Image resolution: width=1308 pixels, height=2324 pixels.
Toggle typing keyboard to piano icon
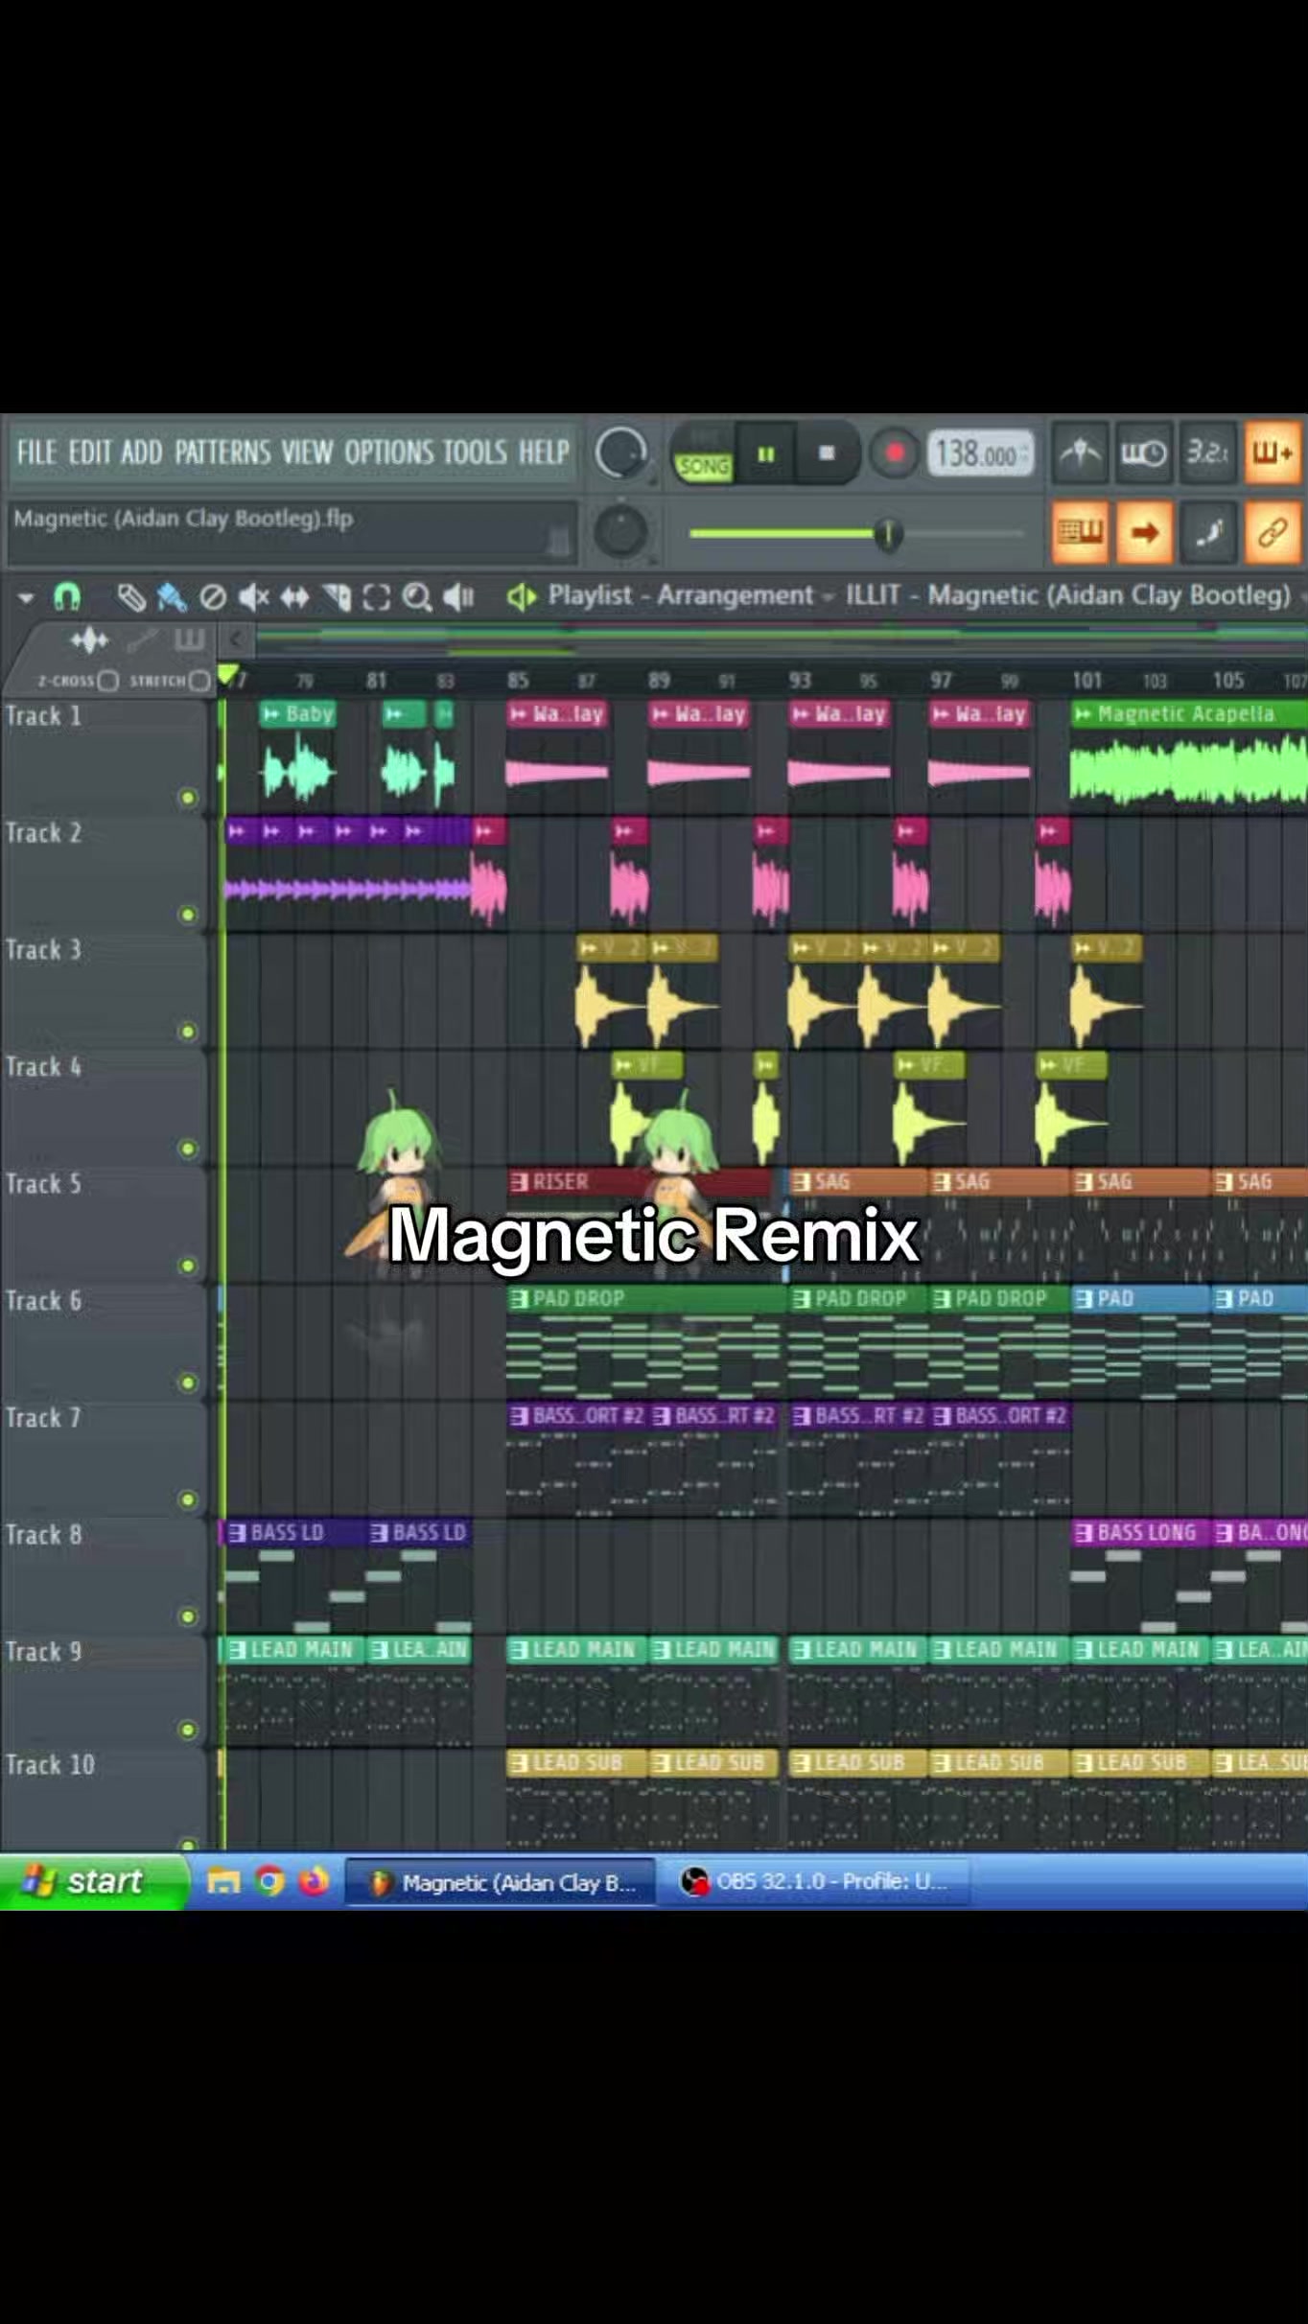pyautogui.click(x=1081, y=531)
